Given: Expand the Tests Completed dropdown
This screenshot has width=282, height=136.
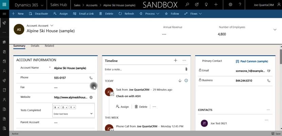Looking at the screenshot, I should point(91,114).
